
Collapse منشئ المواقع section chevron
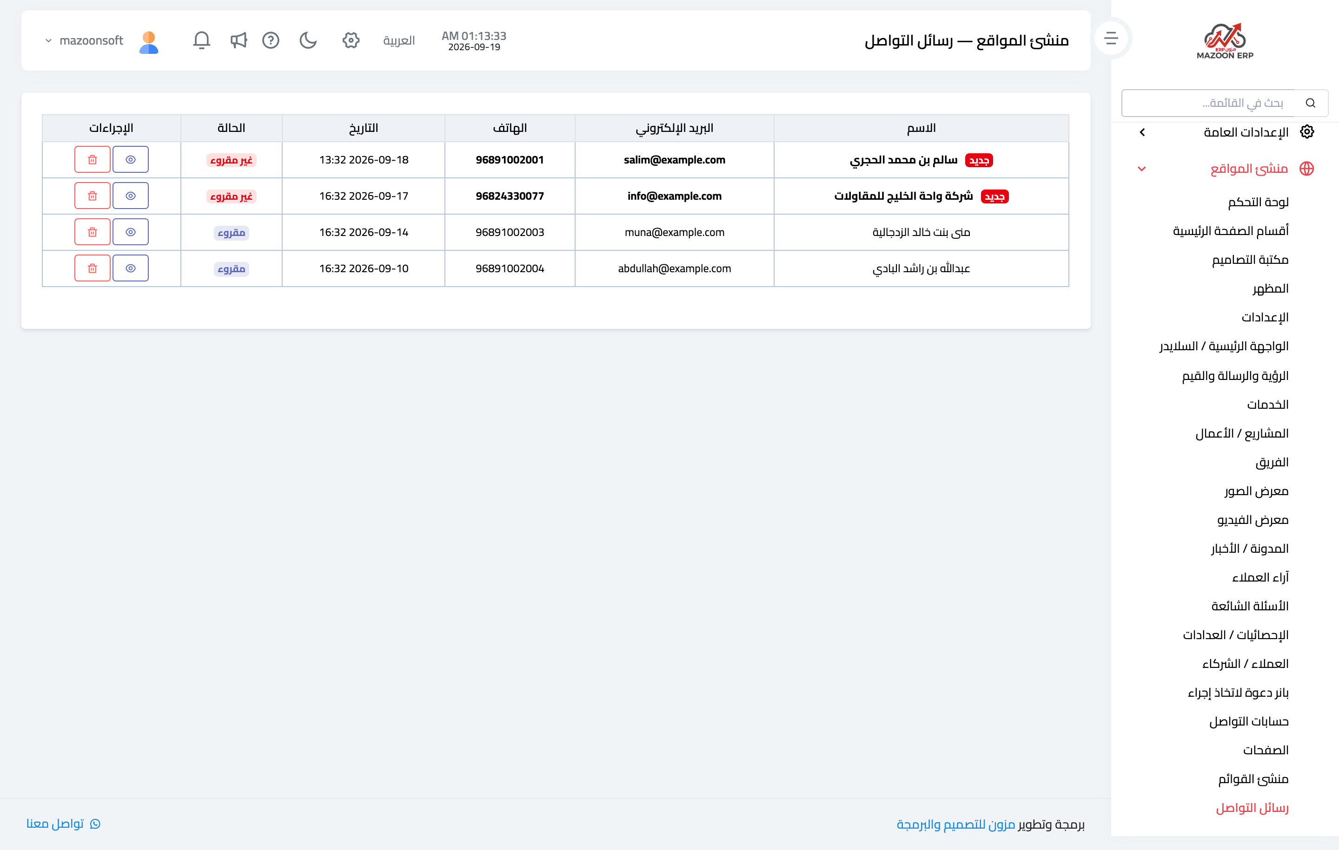pos(1141,169)
